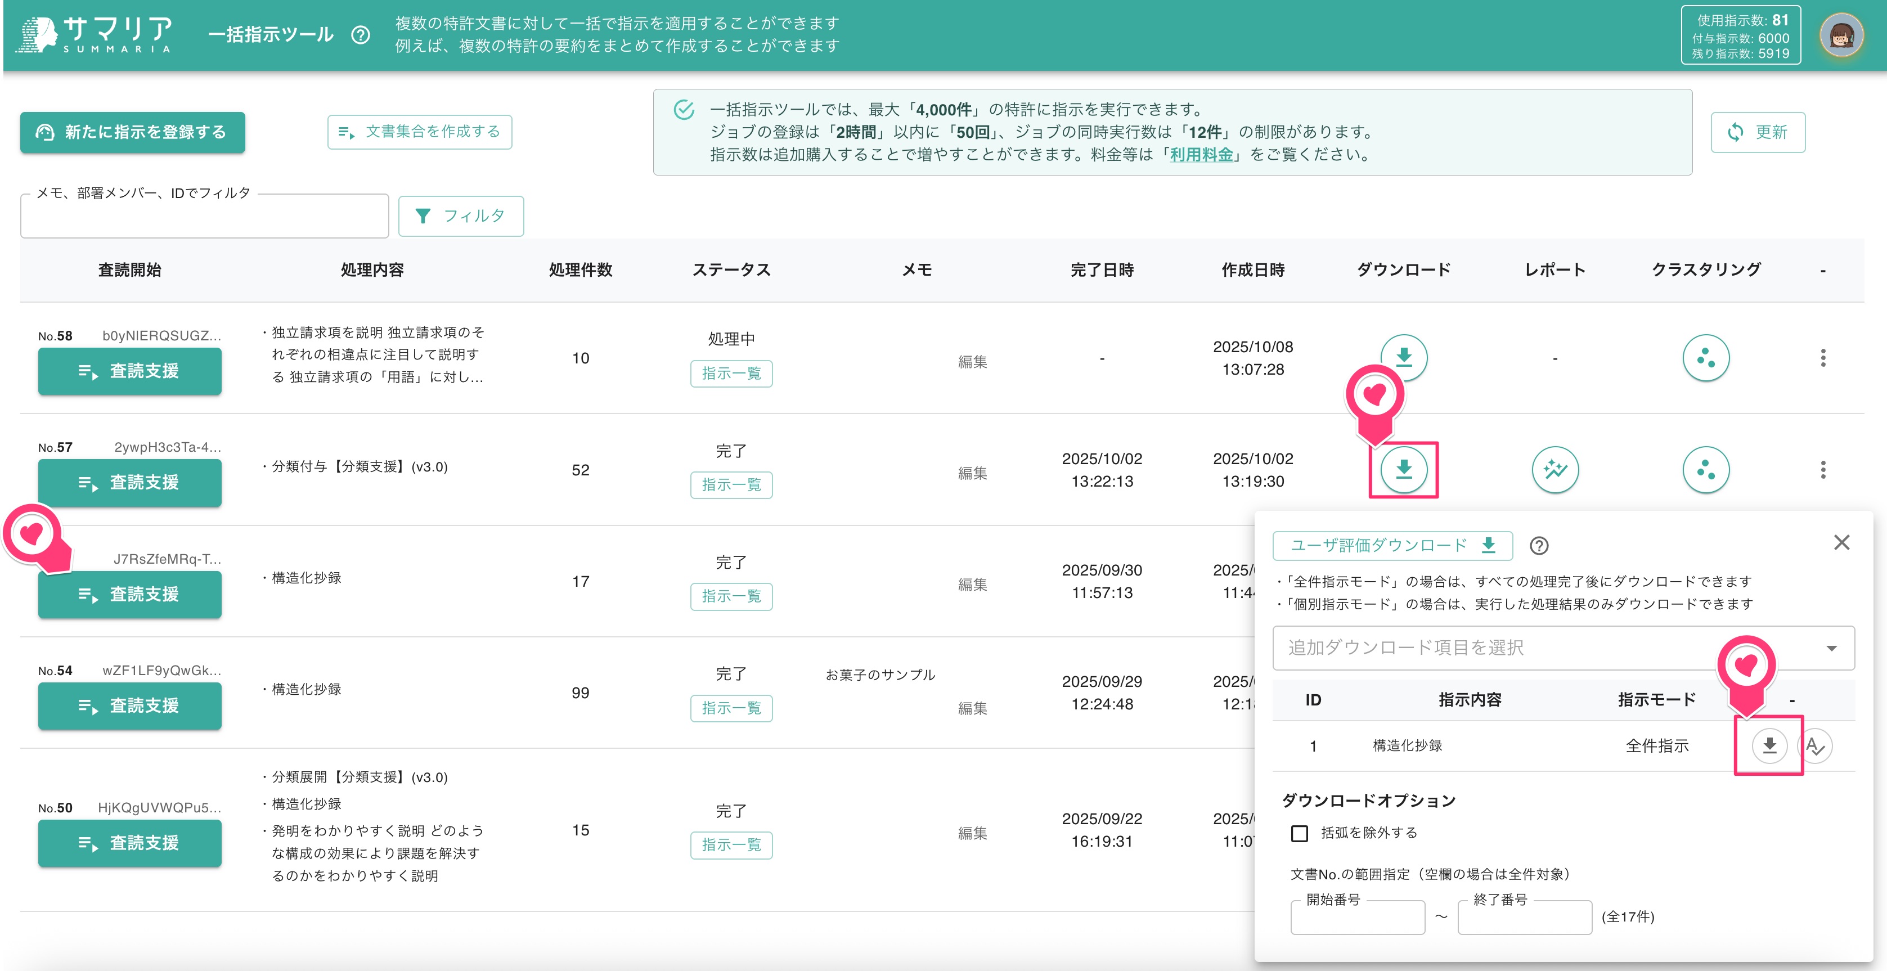Click the ユーザ評価ダウンロード button
This screenshot has height=971, width=1887.
click(1392, 546)
